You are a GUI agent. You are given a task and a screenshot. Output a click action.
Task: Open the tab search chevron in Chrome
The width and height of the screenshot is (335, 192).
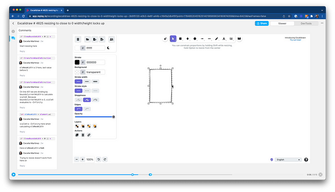click(x=322, y=10)
